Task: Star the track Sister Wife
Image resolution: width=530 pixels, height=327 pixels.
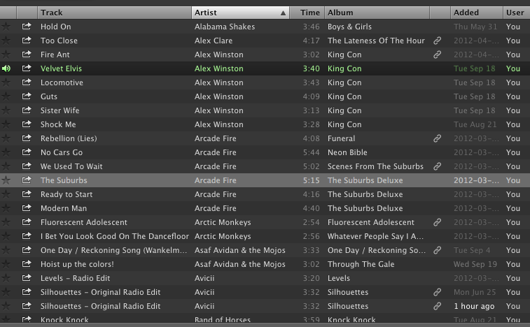Action: tap(6, 110)
